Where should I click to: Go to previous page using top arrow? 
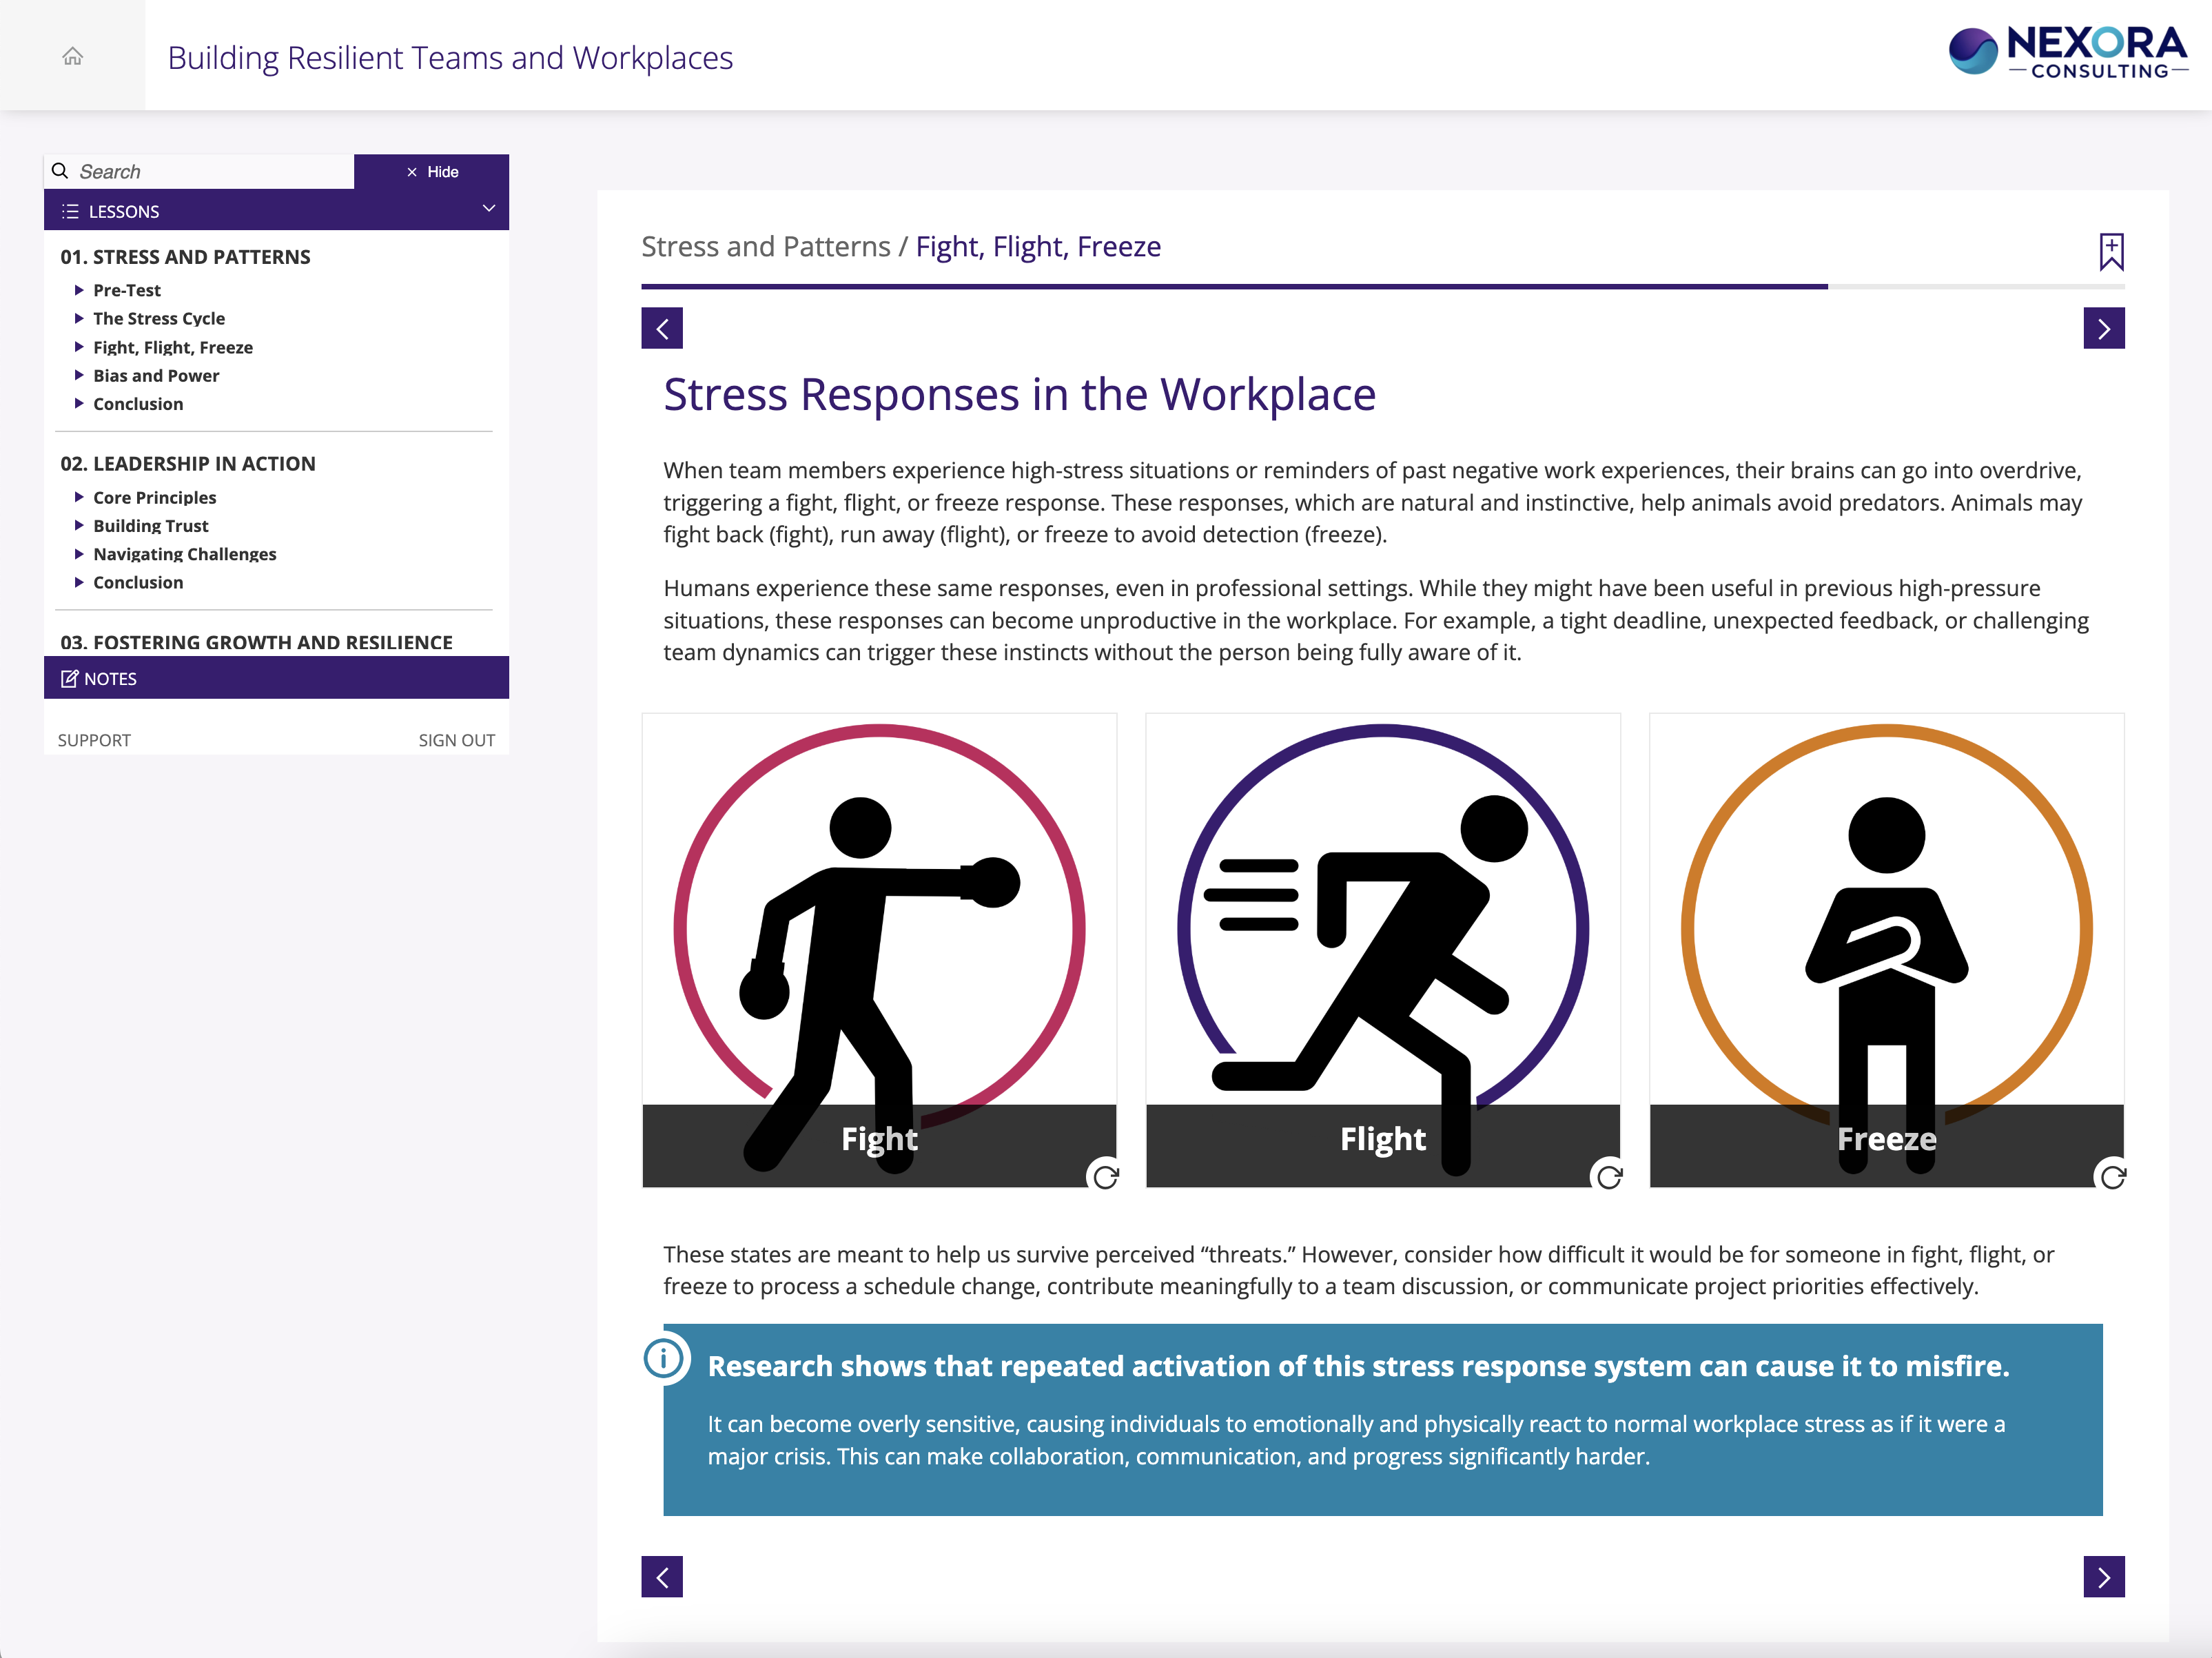[x=662, y=328]
